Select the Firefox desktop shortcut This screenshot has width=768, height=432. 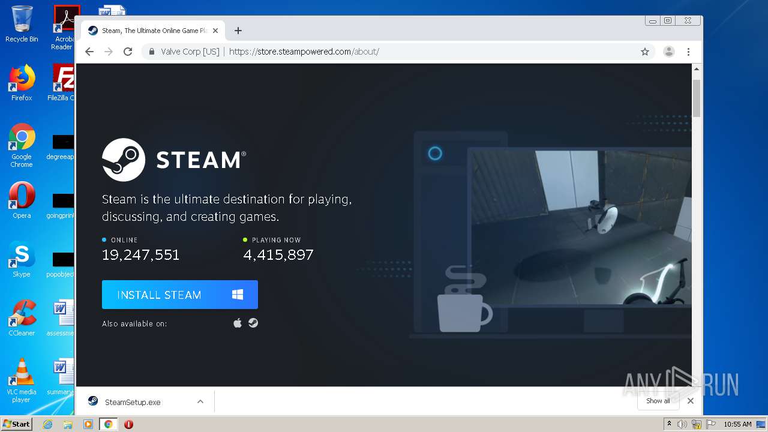(22, 83)
